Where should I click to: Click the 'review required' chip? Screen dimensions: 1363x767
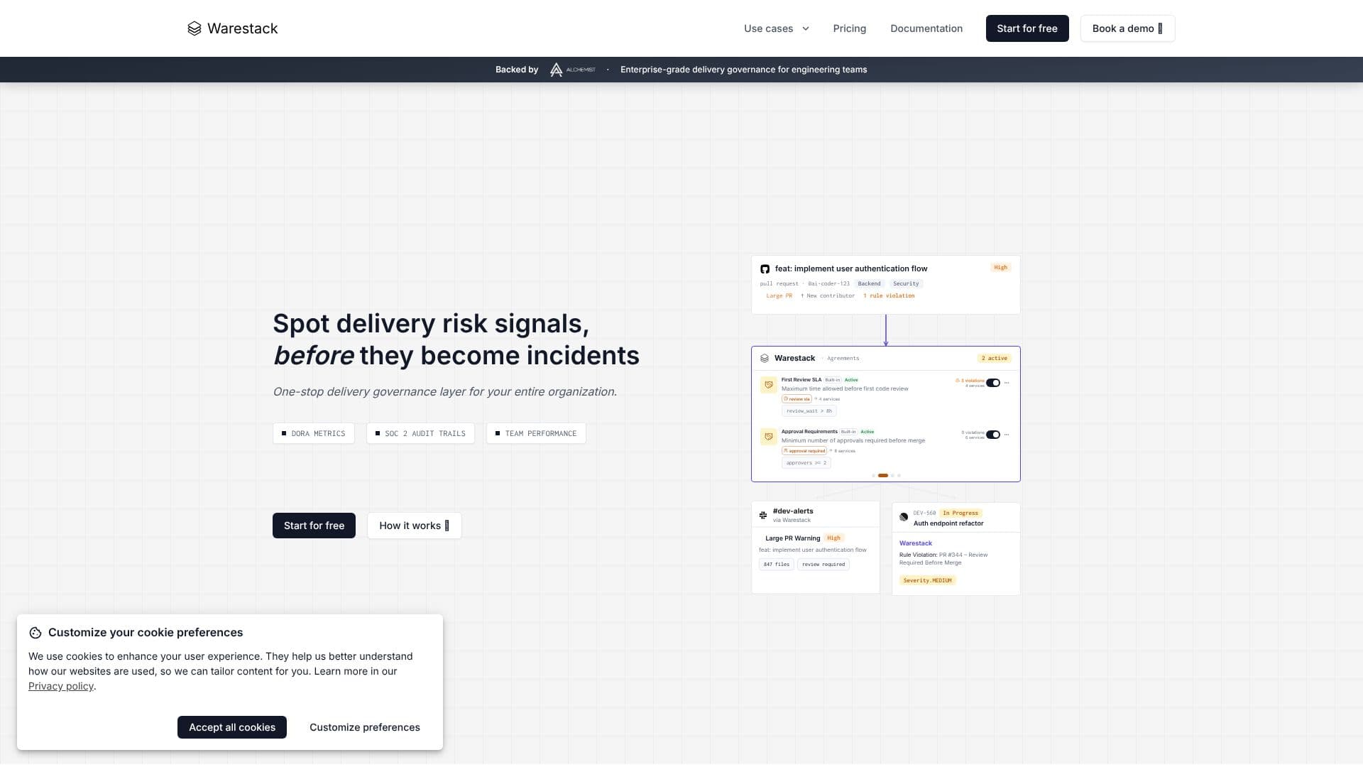point(823,565)
